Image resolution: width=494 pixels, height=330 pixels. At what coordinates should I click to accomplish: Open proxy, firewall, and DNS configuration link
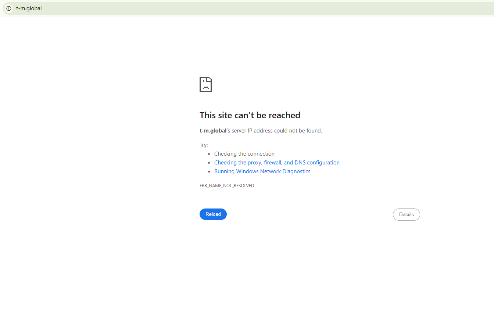277,163
